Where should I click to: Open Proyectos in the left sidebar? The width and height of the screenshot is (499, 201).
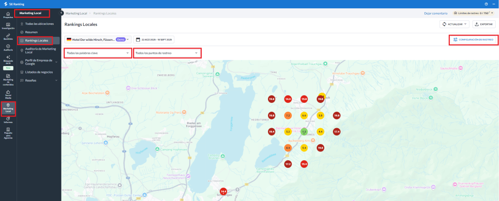pos(8,15)
